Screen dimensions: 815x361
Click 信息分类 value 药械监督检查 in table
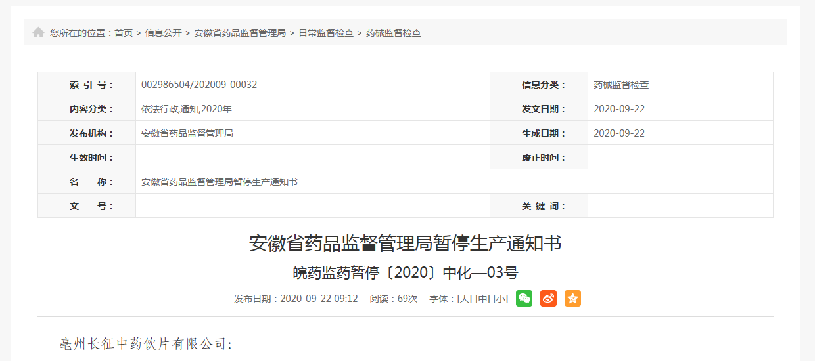point(621,85)
